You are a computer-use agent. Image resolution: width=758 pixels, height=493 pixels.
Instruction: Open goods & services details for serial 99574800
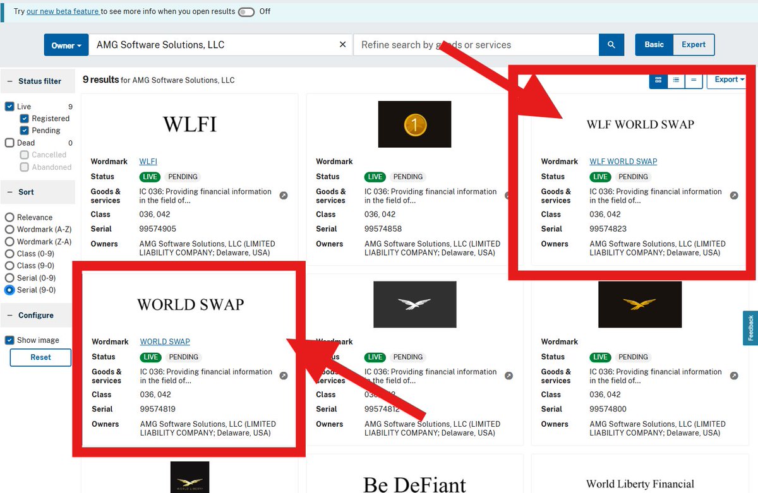[734, 376]
